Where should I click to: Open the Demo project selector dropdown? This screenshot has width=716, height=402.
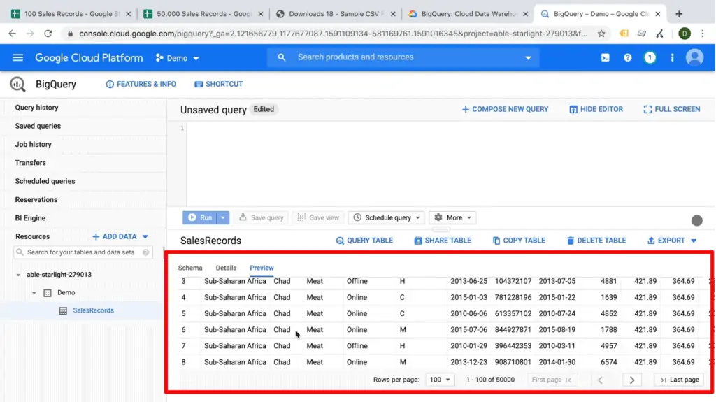pyautogui.click(x=178, y=58)
